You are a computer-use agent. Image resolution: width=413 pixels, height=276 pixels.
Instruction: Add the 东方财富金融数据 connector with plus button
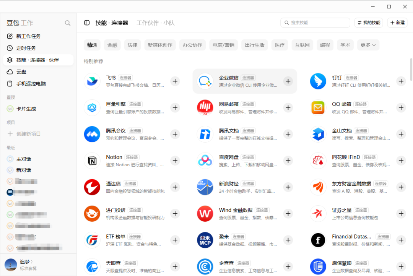pos(401,187)
